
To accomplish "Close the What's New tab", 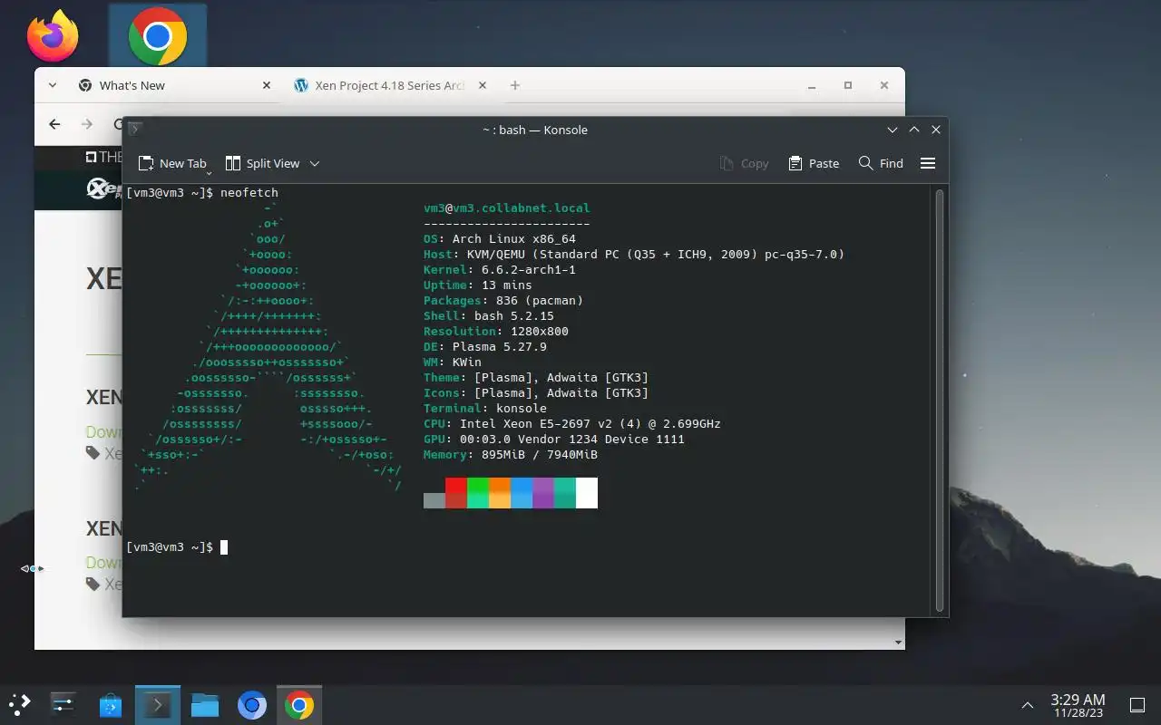I will point(267,85).
